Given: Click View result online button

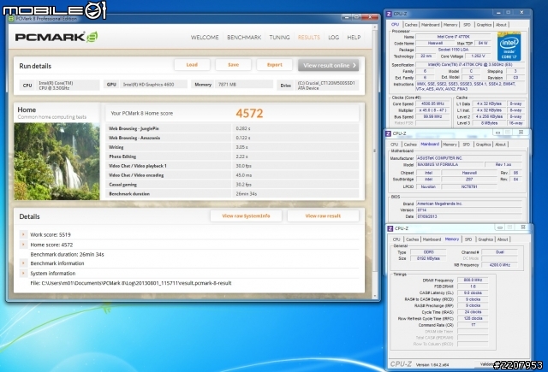Looking at the screenshot, I should pos(329,65).
